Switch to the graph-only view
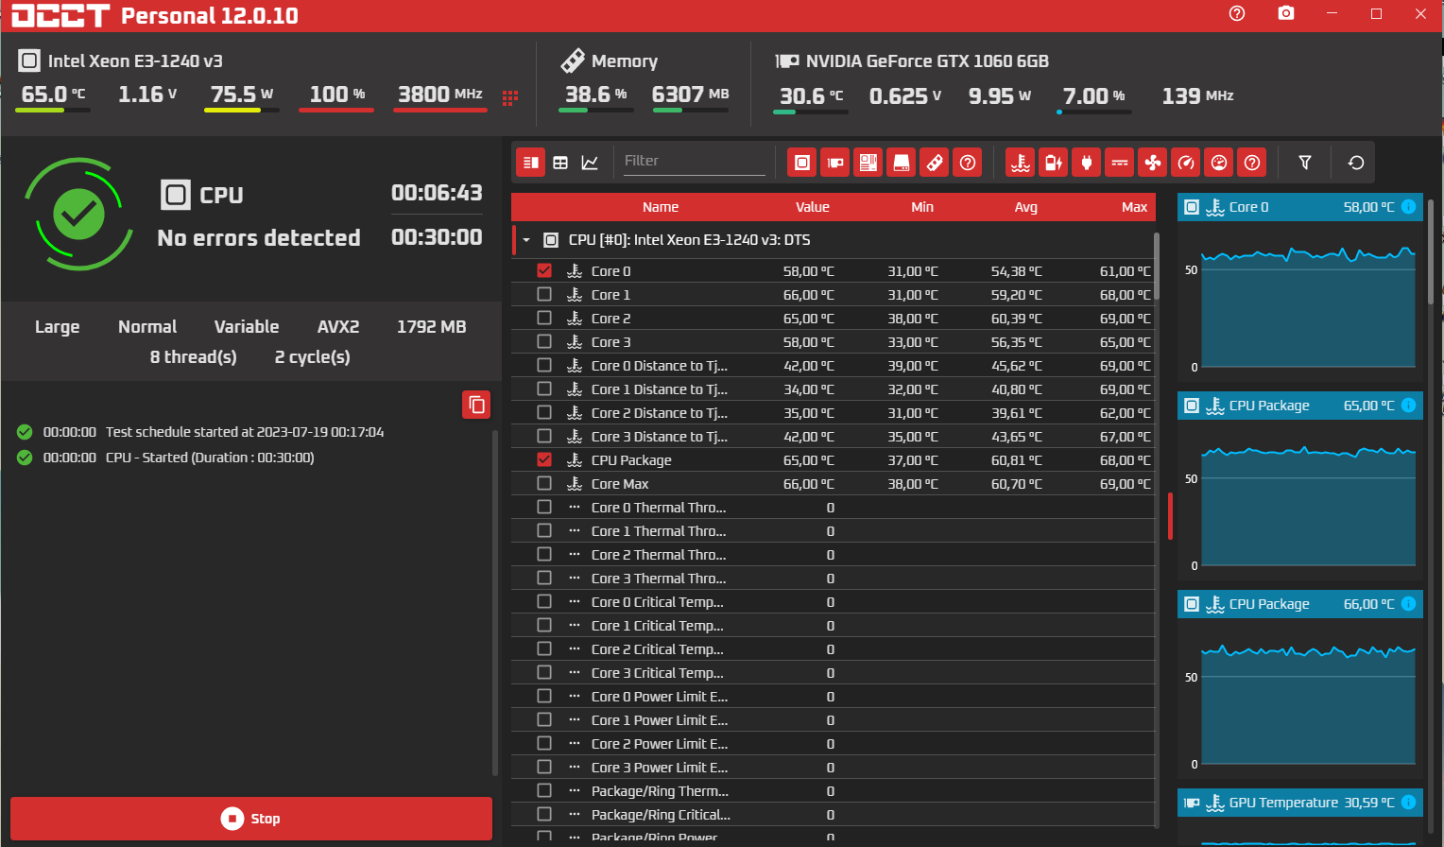 coord(590,163)
